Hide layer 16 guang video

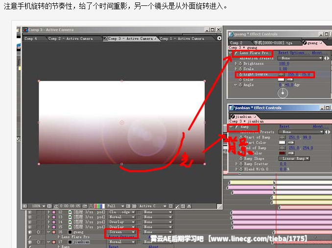pyautogui.click(x=30, y=232)
